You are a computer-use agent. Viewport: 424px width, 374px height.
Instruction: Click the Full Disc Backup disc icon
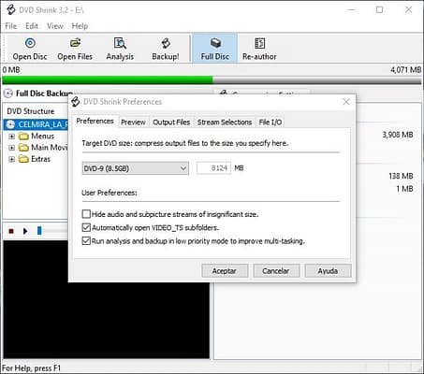tap(8, 93)
